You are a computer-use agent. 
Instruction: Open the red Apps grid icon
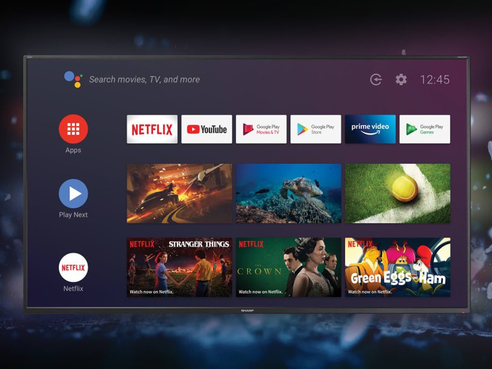[73, 129]
